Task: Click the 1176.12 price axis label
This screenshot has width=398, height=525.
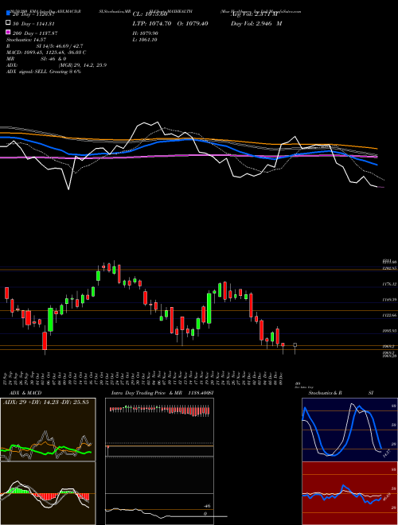Action: pos(389,284)
